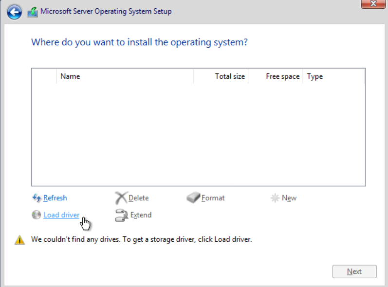Click the Refresh link text
Viewport: 388px width, 287px height.
pos(55,198)
